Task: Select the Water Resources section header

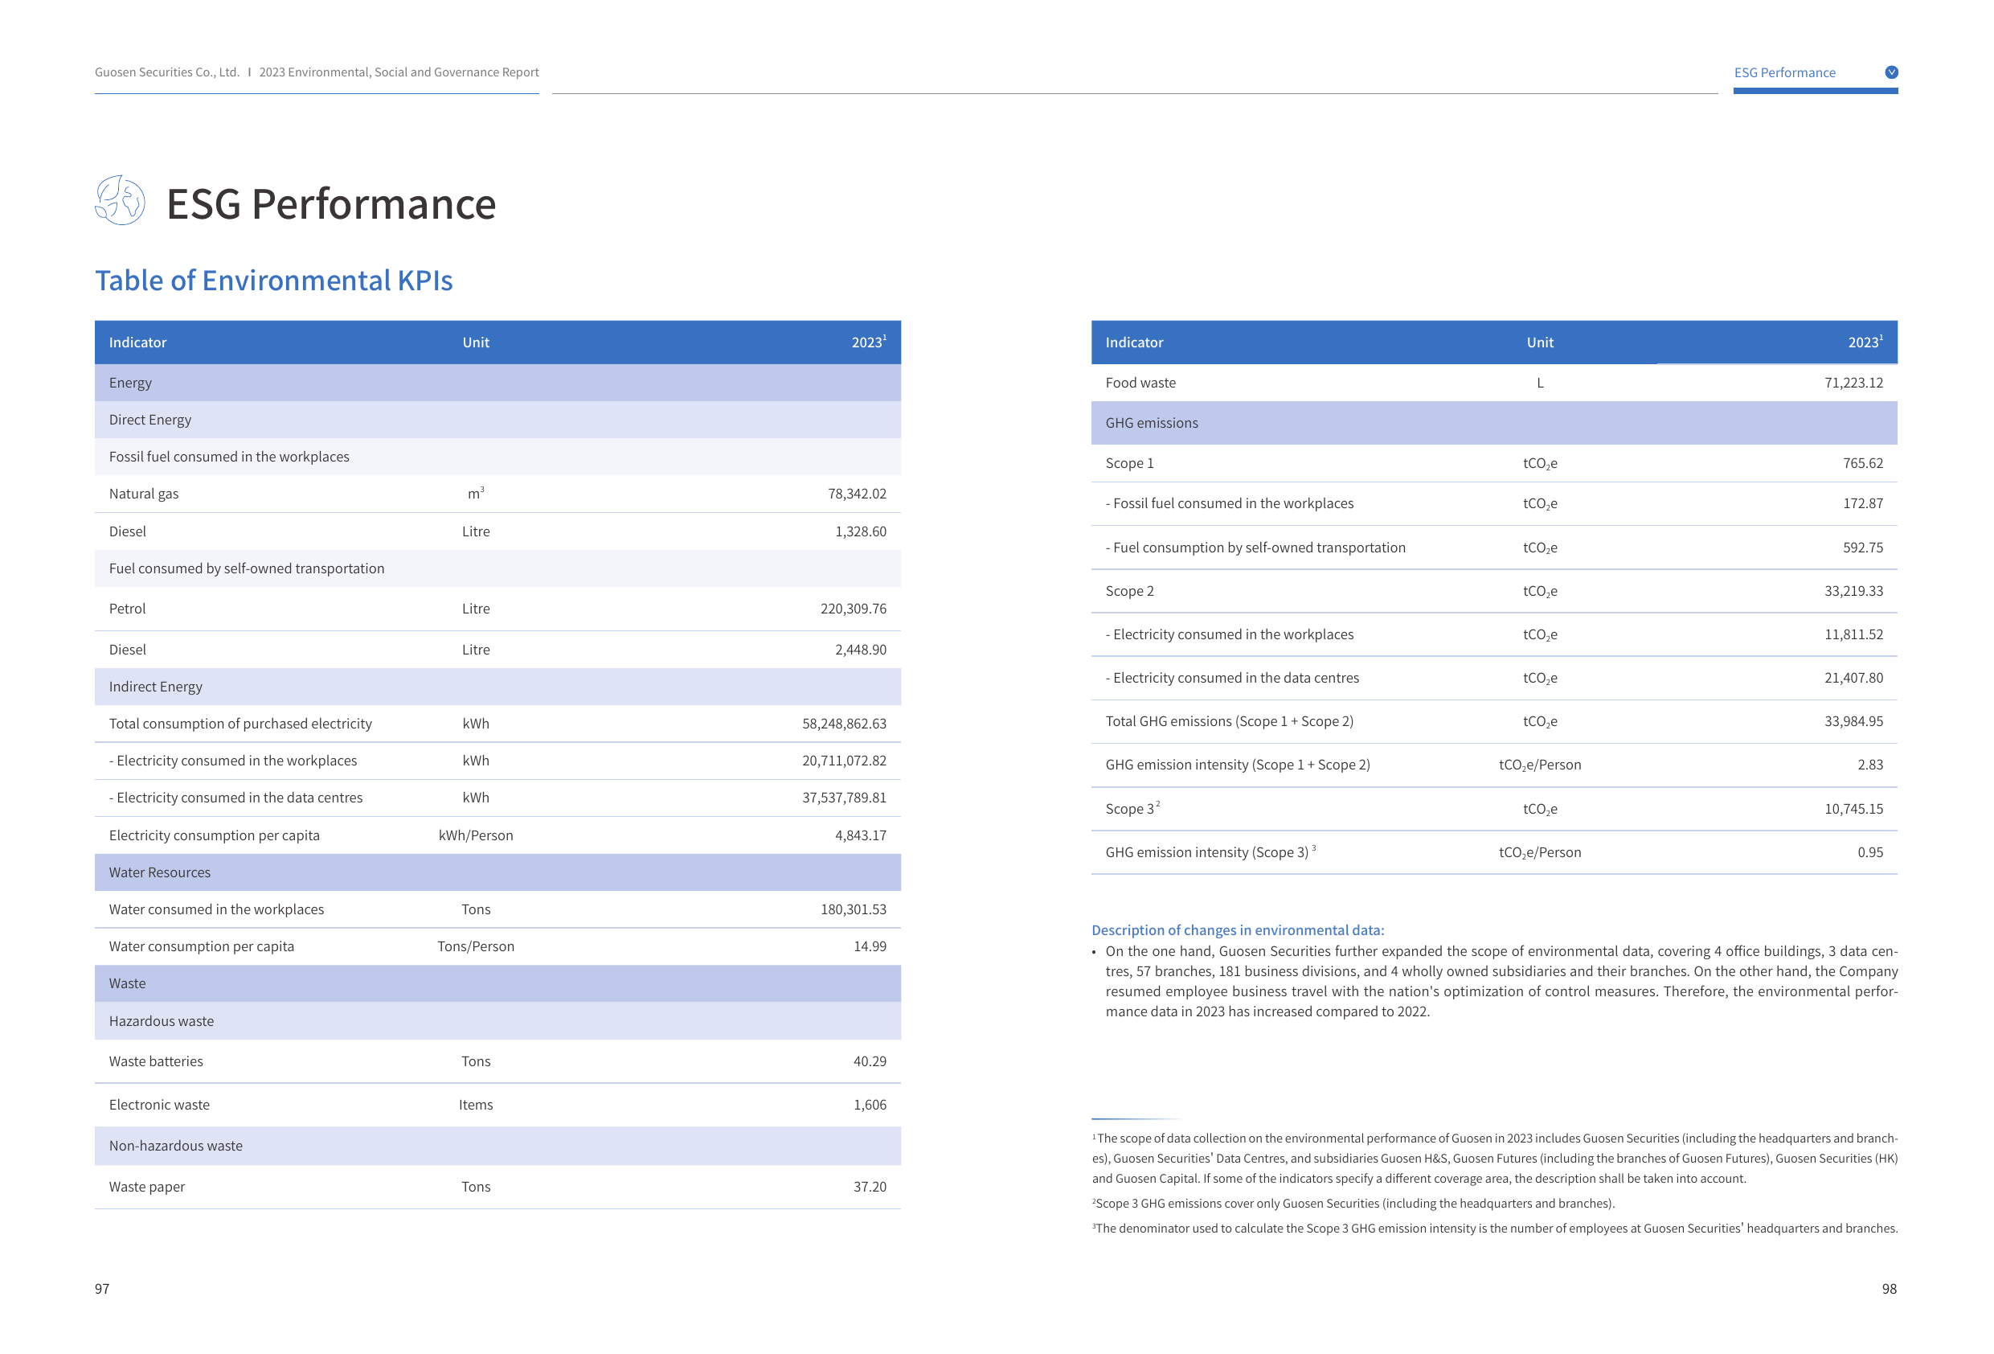Action: tap(497, 872)
